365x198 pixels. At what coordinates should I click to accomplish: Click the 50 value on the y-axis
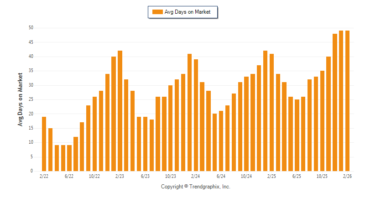pos(31,28)
